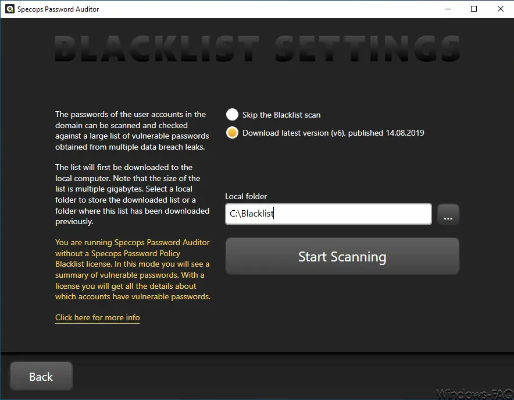
Task: Click the BLACKLIST SETTINGS heading
Action: [258, 48]
